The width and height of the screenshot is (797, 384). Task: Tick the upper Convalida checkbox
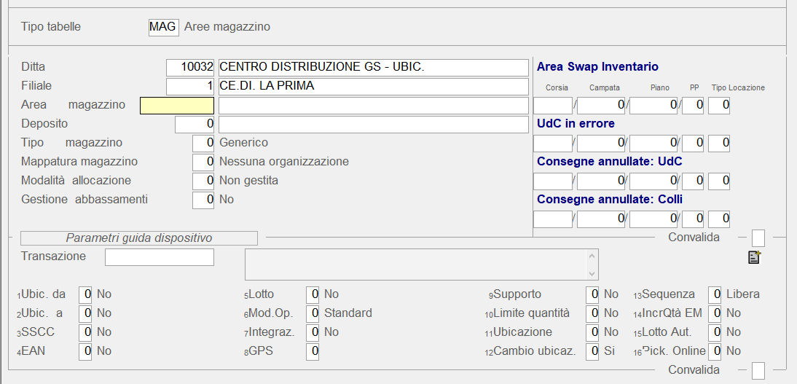tap(758, 238)
